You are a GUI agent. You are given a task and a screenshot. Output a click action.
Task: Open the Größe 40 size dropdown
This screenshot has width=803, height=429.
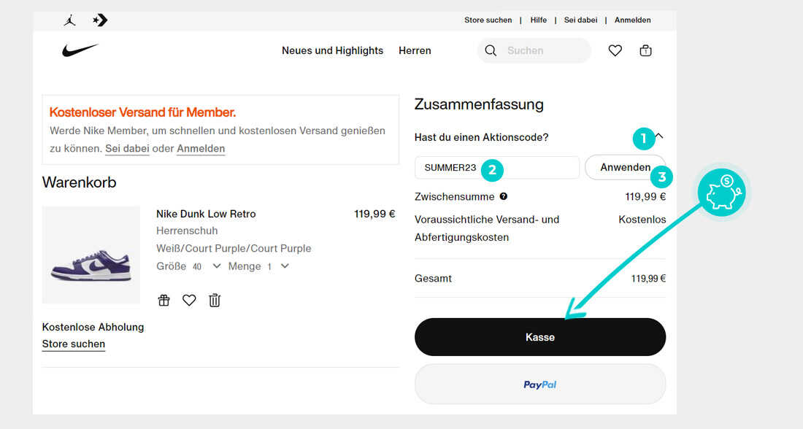[x=217, y=266]
